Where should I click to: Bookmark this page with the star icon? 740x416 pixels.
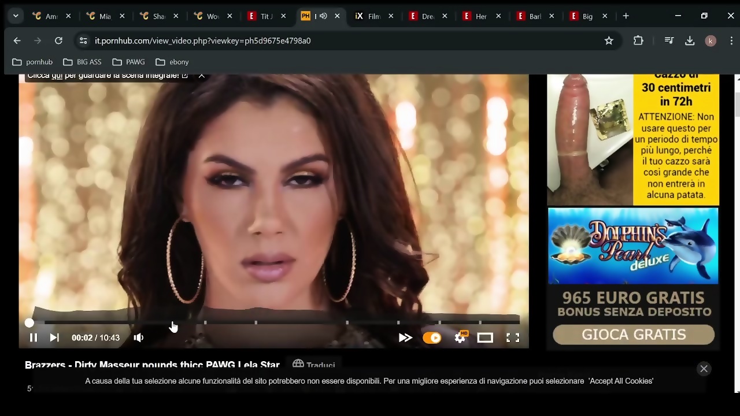(x=609, y=40)
